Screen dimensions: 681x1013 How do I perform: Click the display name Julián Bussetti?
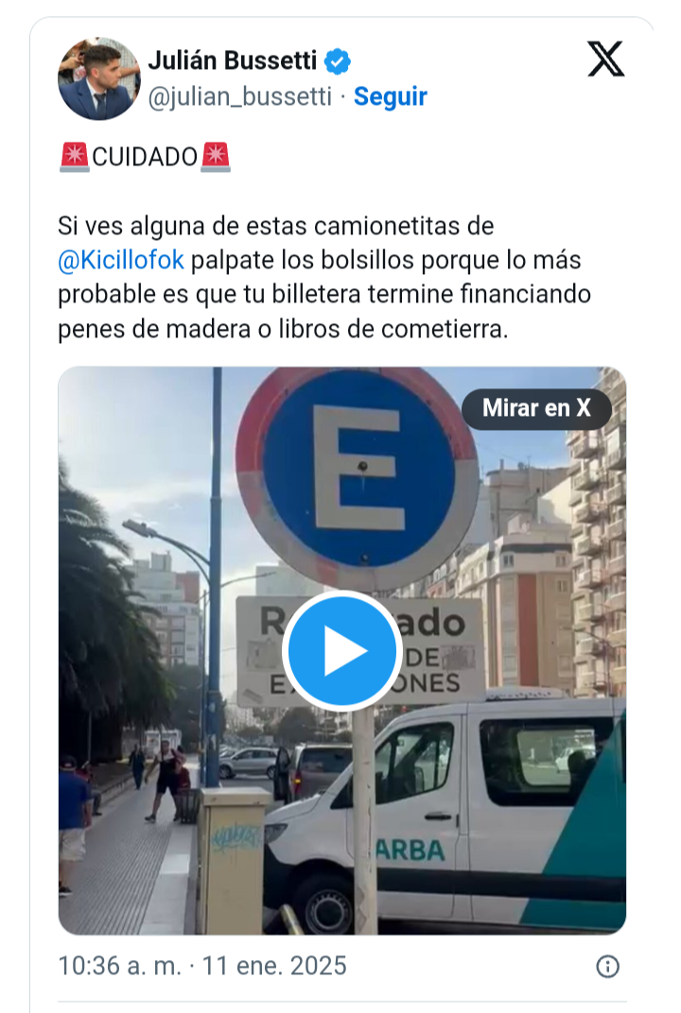click(233, 60)
